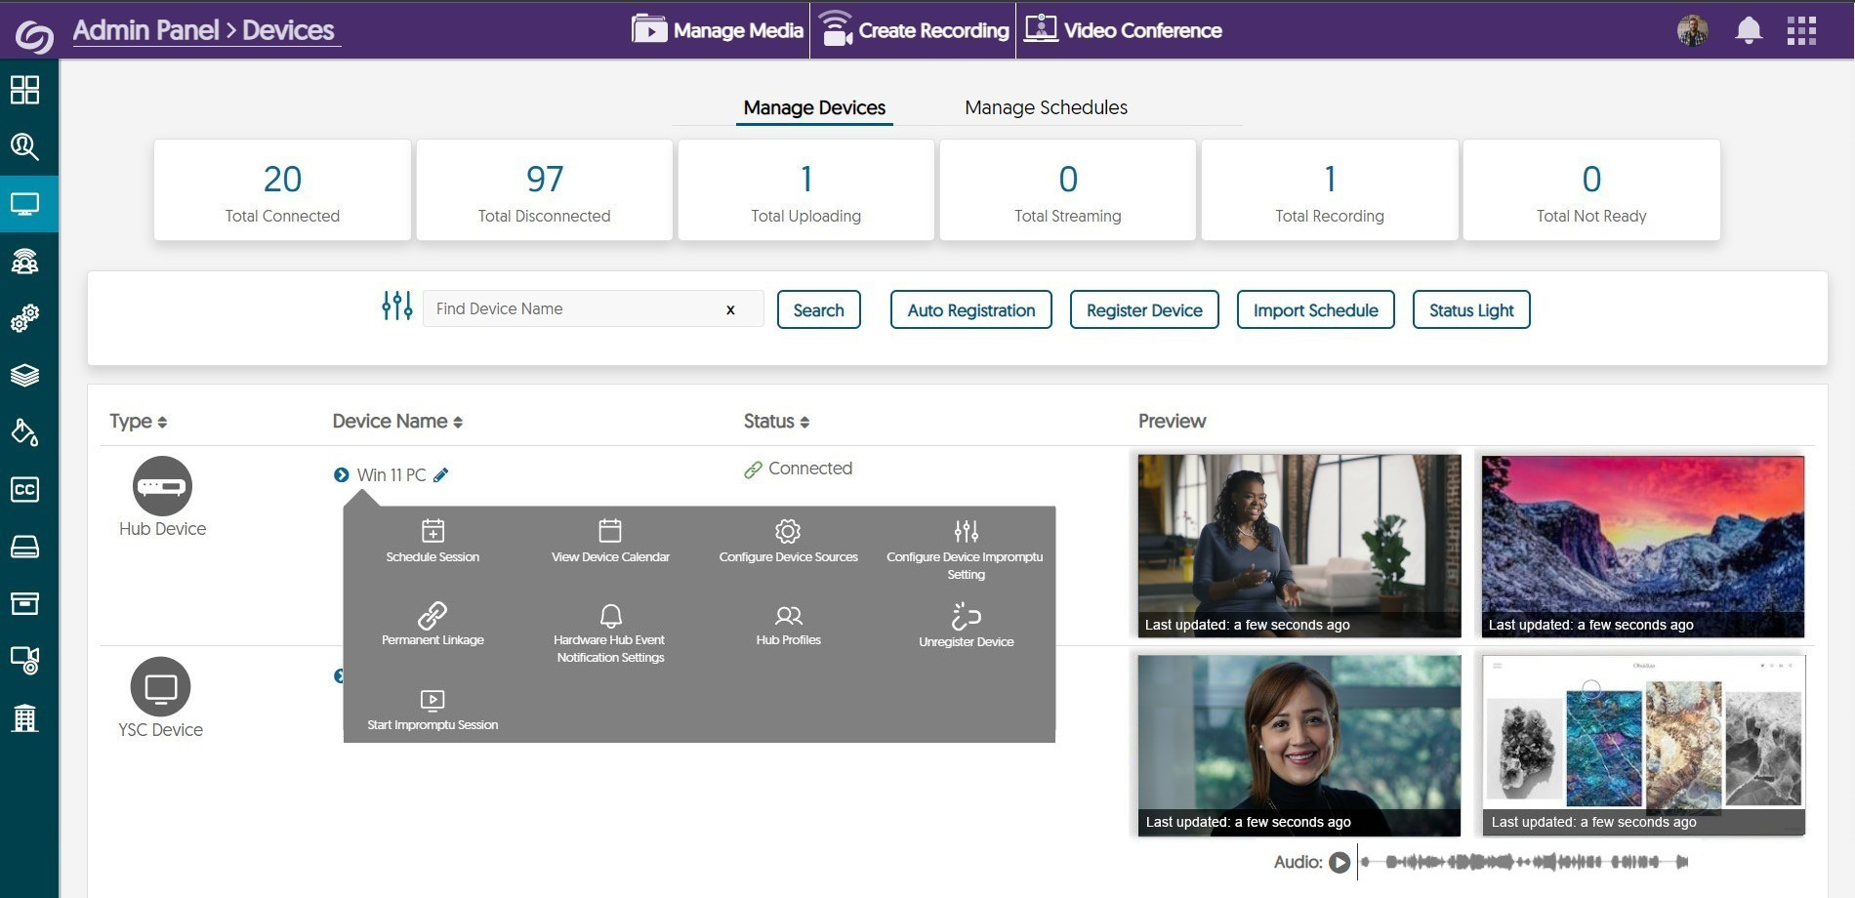The height and width of the screenshot is (898, 1855).
Task: Click the Find Device Name field
Action: tap(576, 309)
